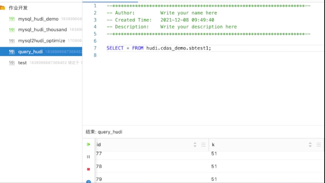The height and width of the screenshot is (183, 325).
Task: Click the red stop icon in results panel
Action: click(88, 169)
